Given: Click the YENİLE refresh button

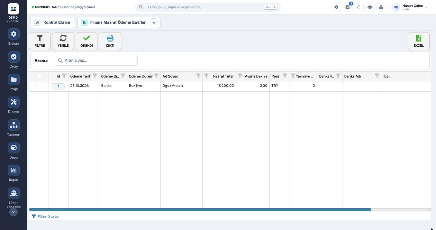Looking at the screenshot, I should coord(63,41).
